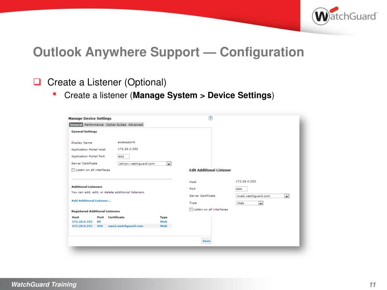Screen dimensions: 387x290
Task: Click the red square bullet icon
Action: point(37,82)
